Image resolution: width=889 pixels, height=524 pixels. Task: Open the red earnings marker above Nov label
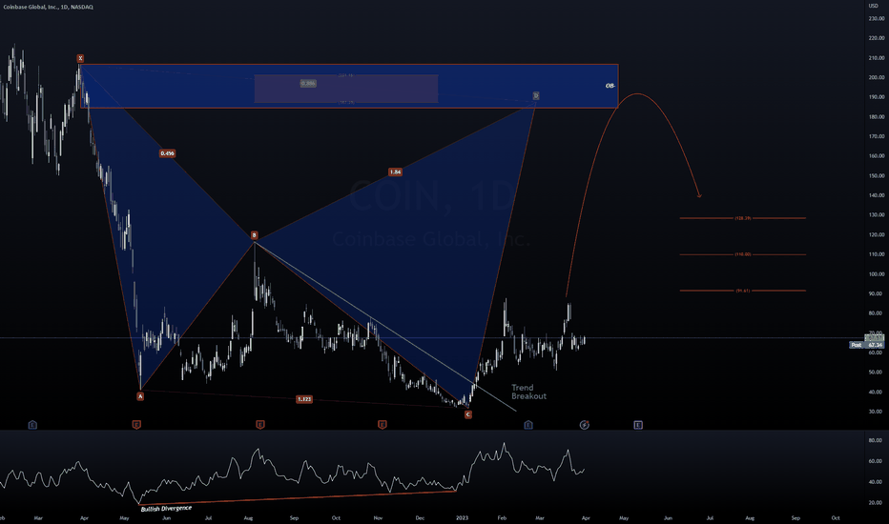click(382, 424)
